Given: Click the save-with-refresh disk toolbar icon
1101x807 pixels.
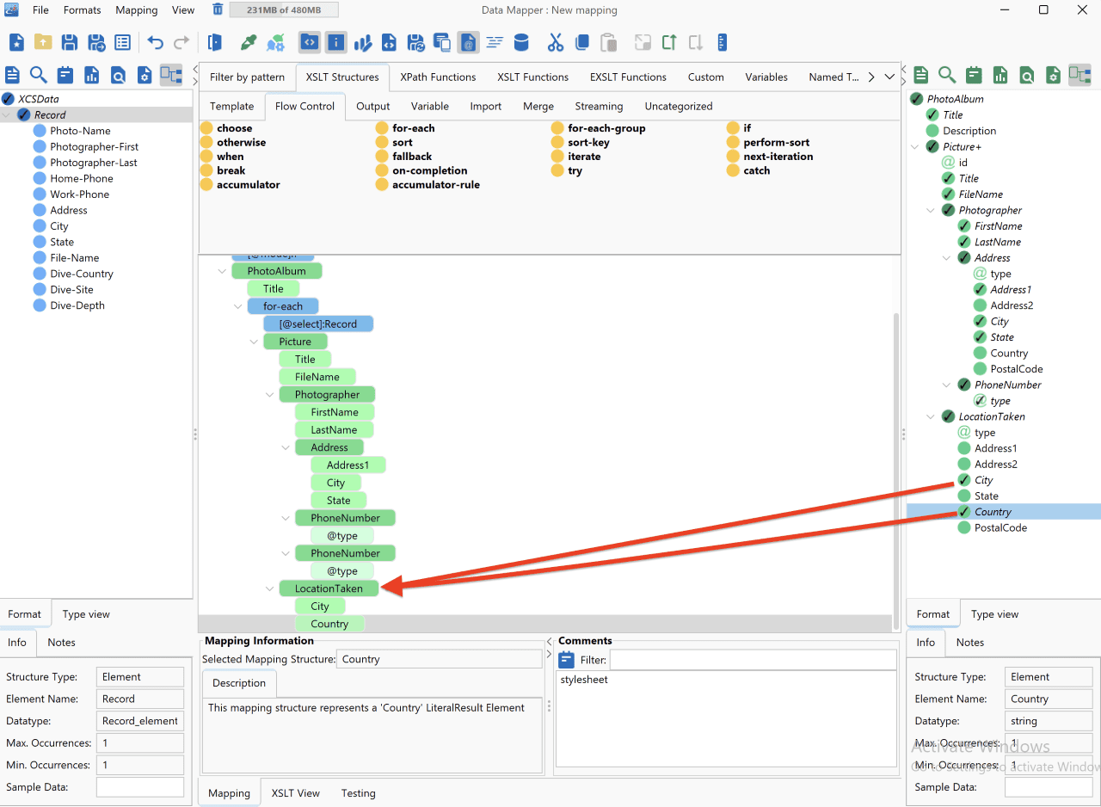Looking at the screenshot, I should coord(416,42).
